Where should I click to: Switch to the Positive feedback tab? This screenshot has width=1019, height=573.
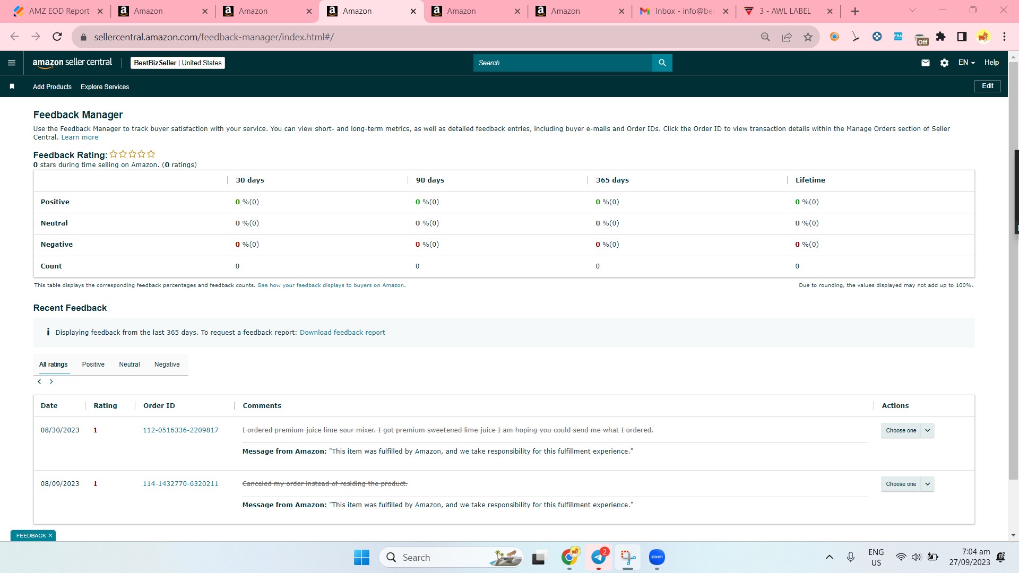click(93, 364)
